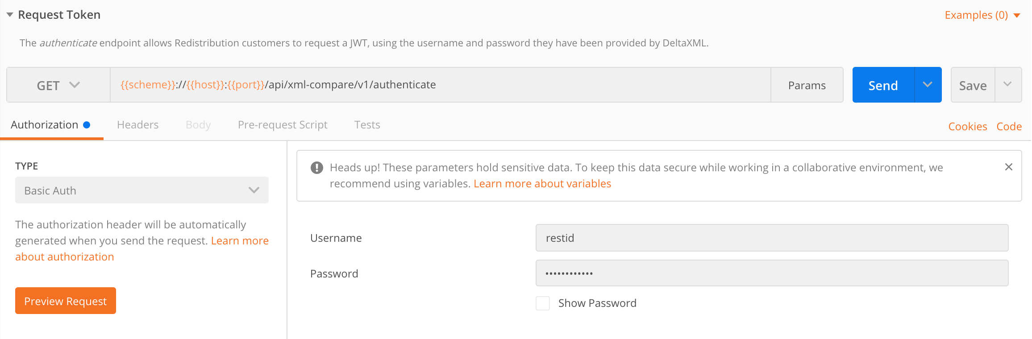Open the Cookies link

coord(967,127)
